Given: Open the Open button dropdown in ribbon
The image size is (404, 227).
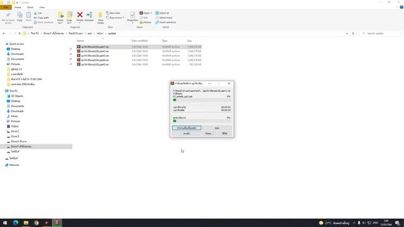Looking at the screenshot, I should point(151,13).
